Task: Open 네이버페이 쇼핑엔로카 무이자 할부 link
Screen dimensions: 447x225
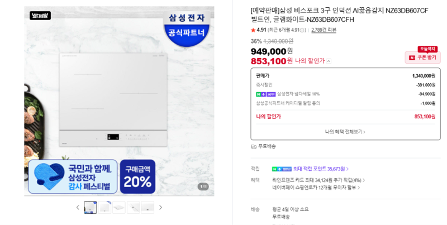Action: [x=316, y=188]
